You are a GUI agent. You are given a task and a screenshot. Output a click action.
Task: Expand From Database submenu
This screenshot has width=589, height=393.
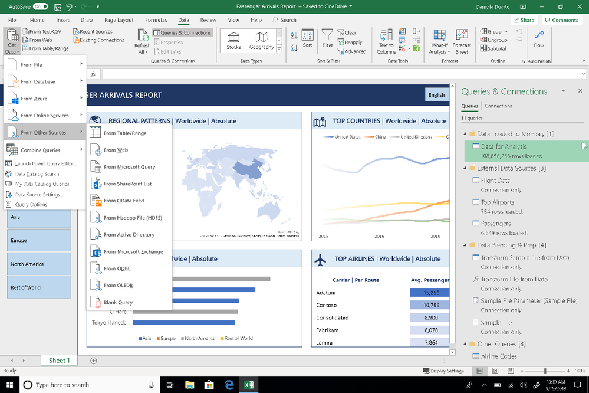coord(45,81)
